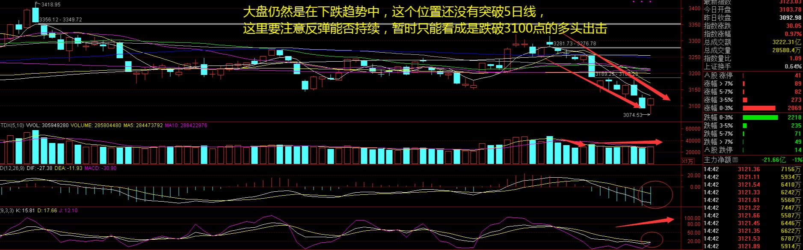Click the 3100 price axis label

tap(694, 106)
